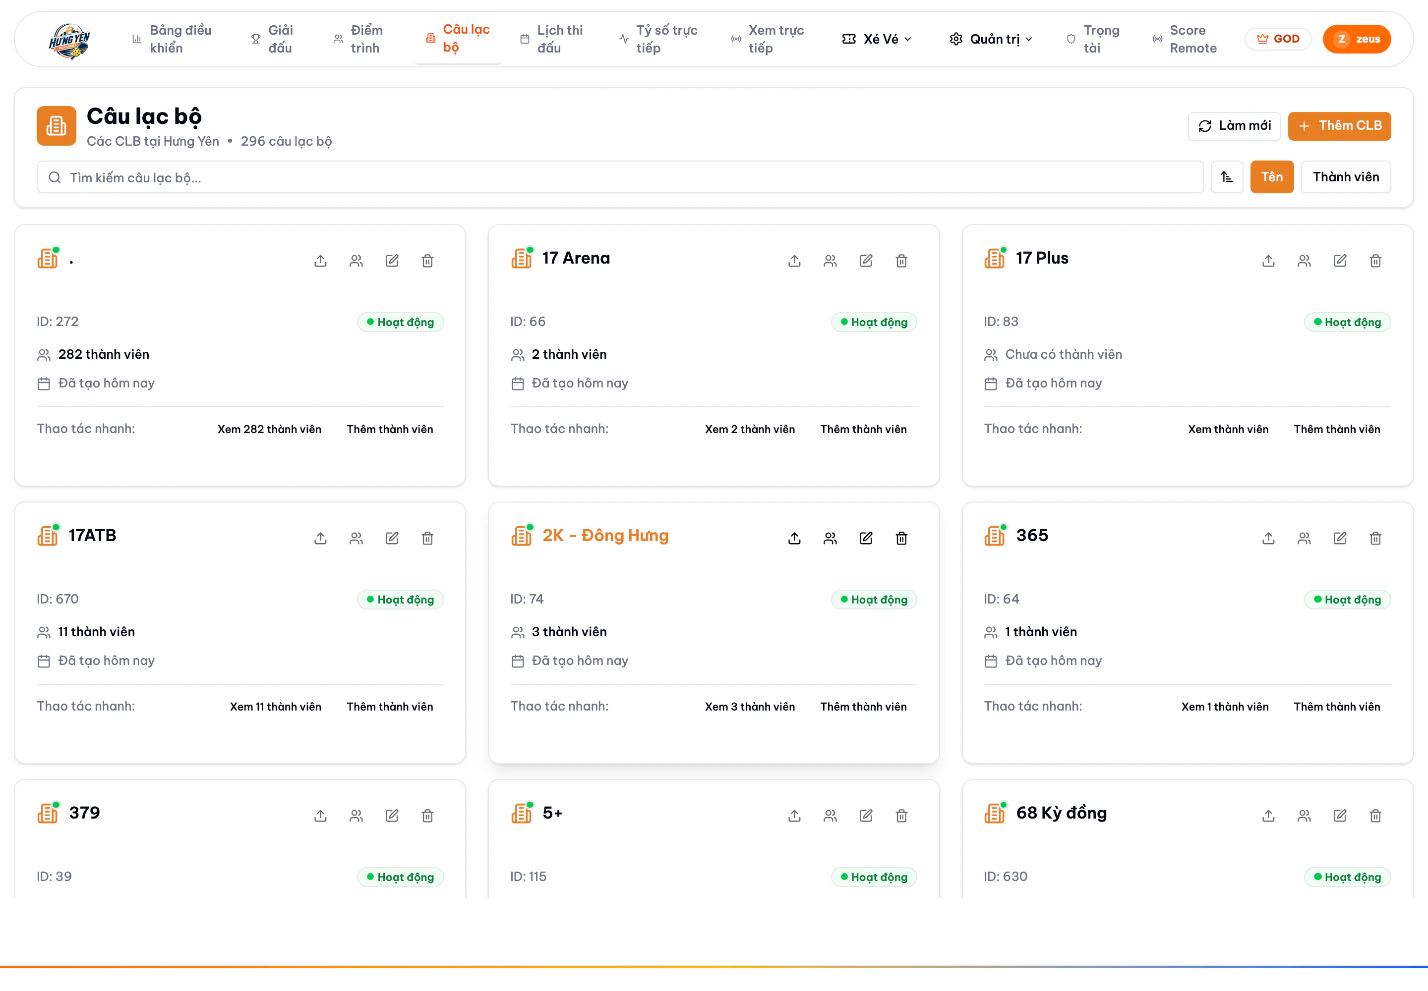Click upload icon on 2K - Đông Hưng card

[x=794, y=538]
